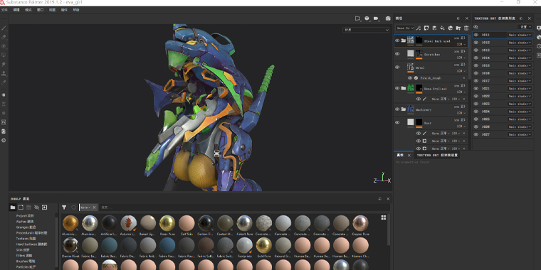This screenshot has width=541, height=270.
Task: Click the shelf import resources icon
Action: [x=45, y=207]
